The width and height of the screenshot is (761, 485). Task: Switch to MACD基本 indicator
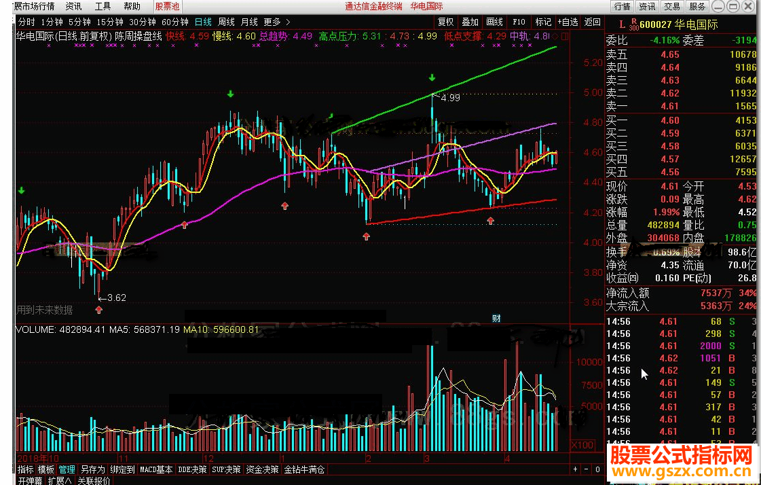pos(155,469)
